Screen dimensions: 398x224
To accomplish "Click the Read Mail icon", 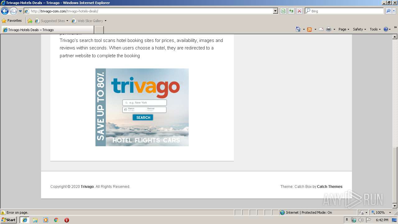I will click(x=321, y=29).
